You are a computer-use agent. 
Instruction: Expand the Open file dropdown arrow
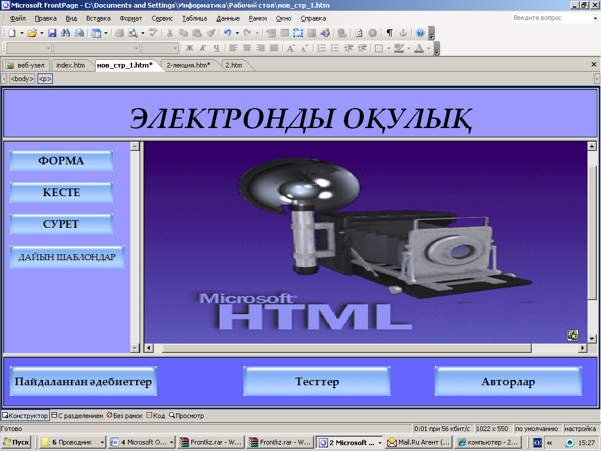pyautogui.click(x=42, y=33)
